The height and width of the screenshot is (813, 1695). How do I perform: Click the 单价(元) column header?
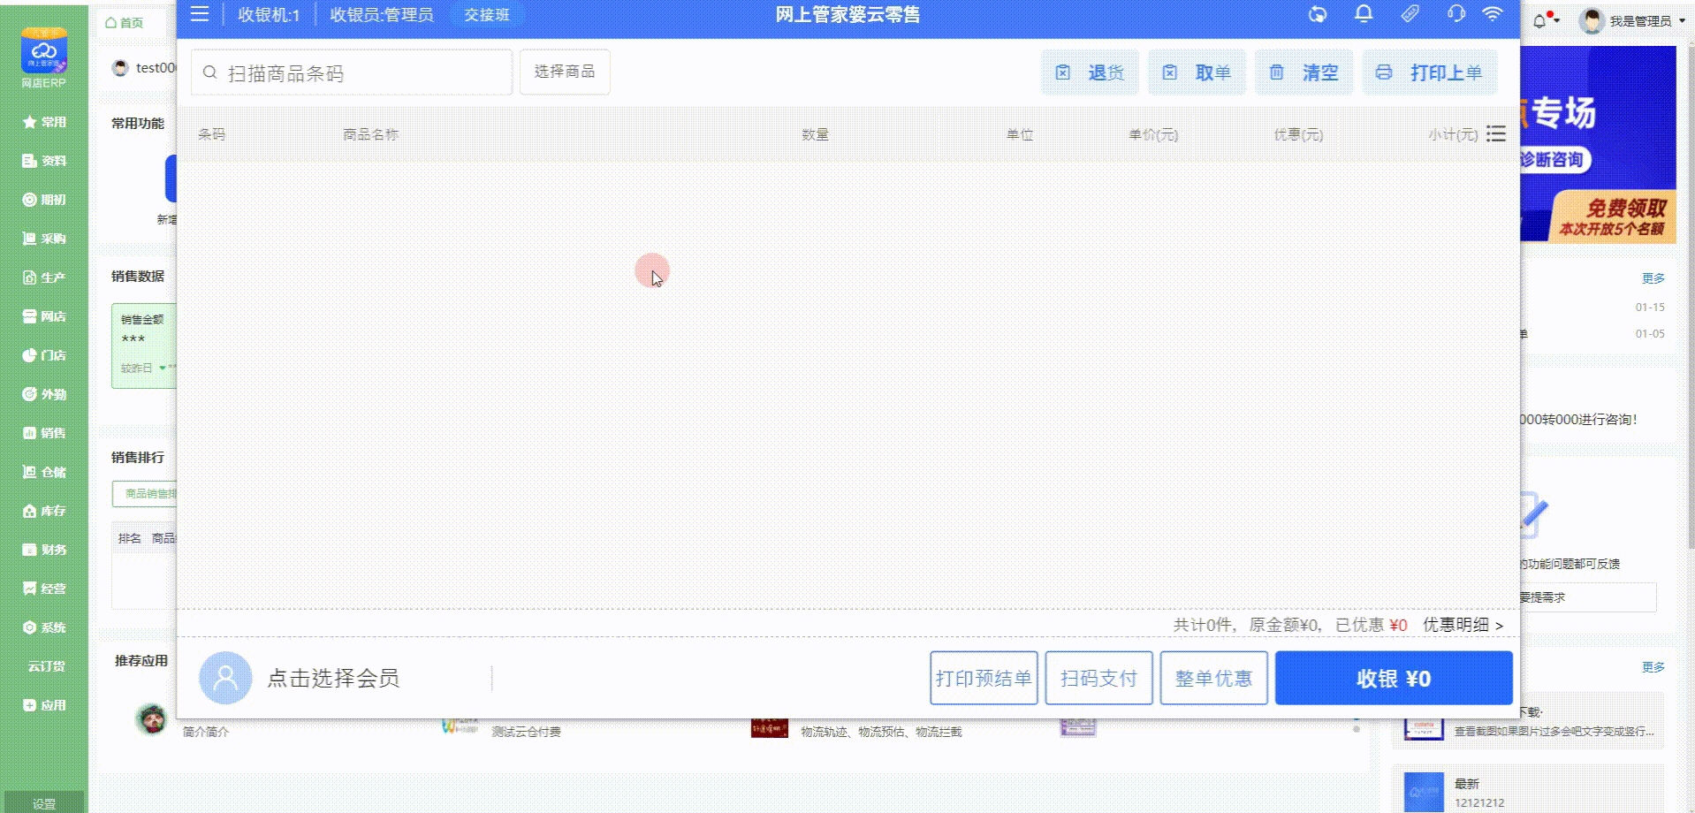[x=1153, y=134]
